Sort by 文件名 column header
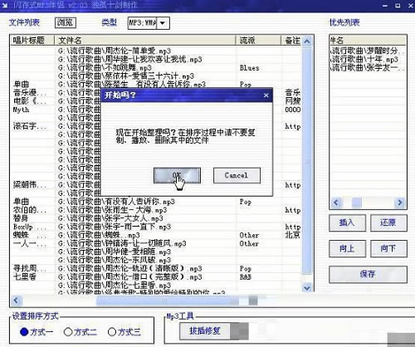 (x=144, y=41)
